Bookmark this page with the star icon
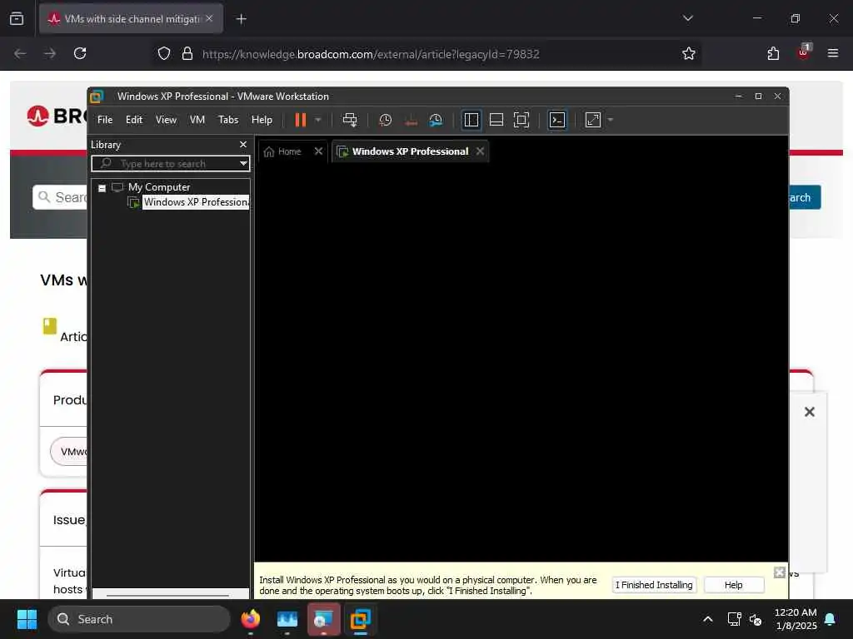Viewport: 853px width, 639px height. click(x=689, y=53)
